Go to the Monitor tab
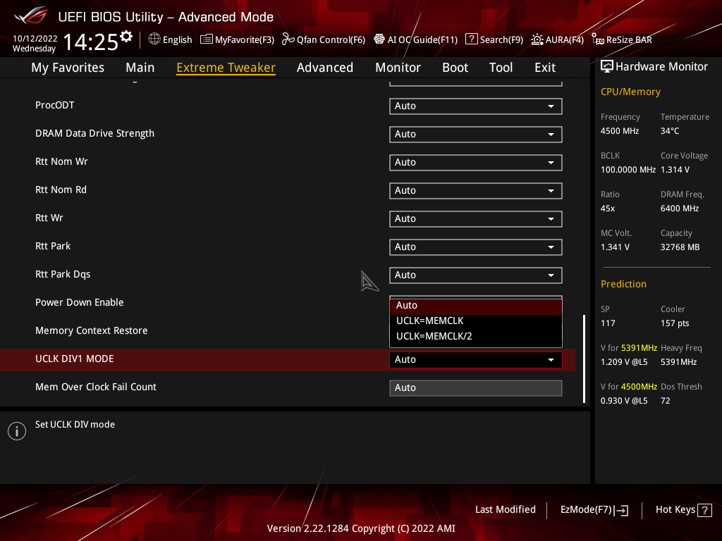 point(398,68)
